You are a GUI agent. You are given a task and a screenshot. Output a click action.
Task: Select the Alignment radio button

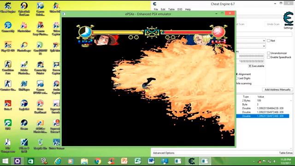(236, 74)
